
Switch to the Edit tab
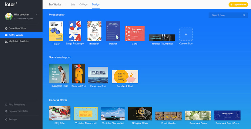point(73,5)
